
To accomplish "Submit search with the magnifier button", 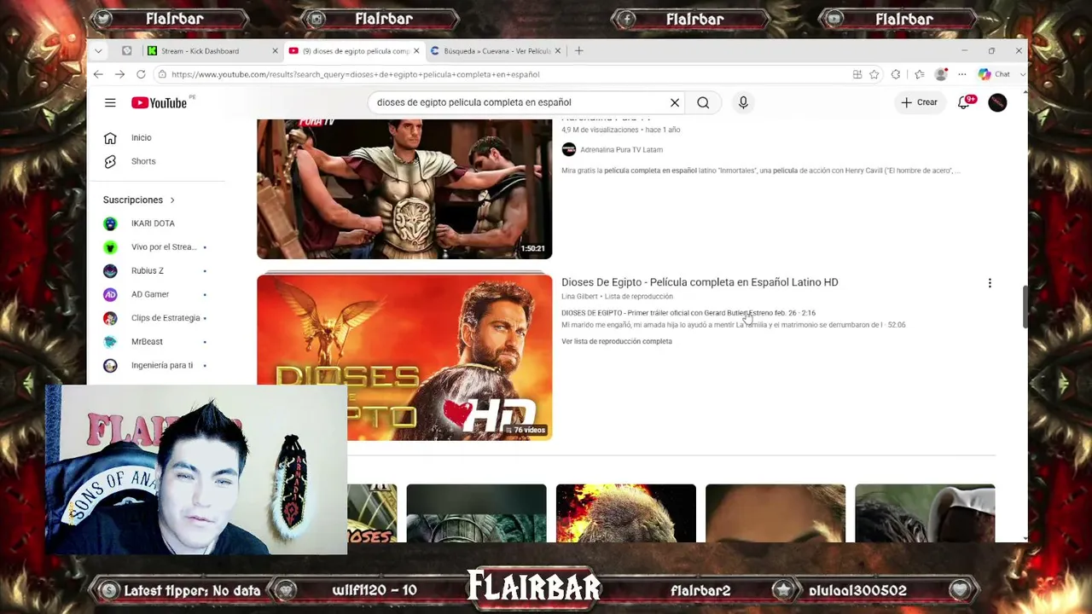I will click(703, 102).
